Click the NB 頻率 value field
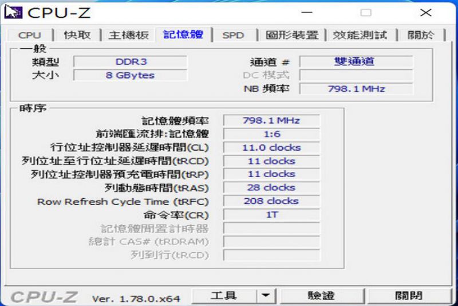The width and height of the screenshot is (458, 306). pos(356,89)
